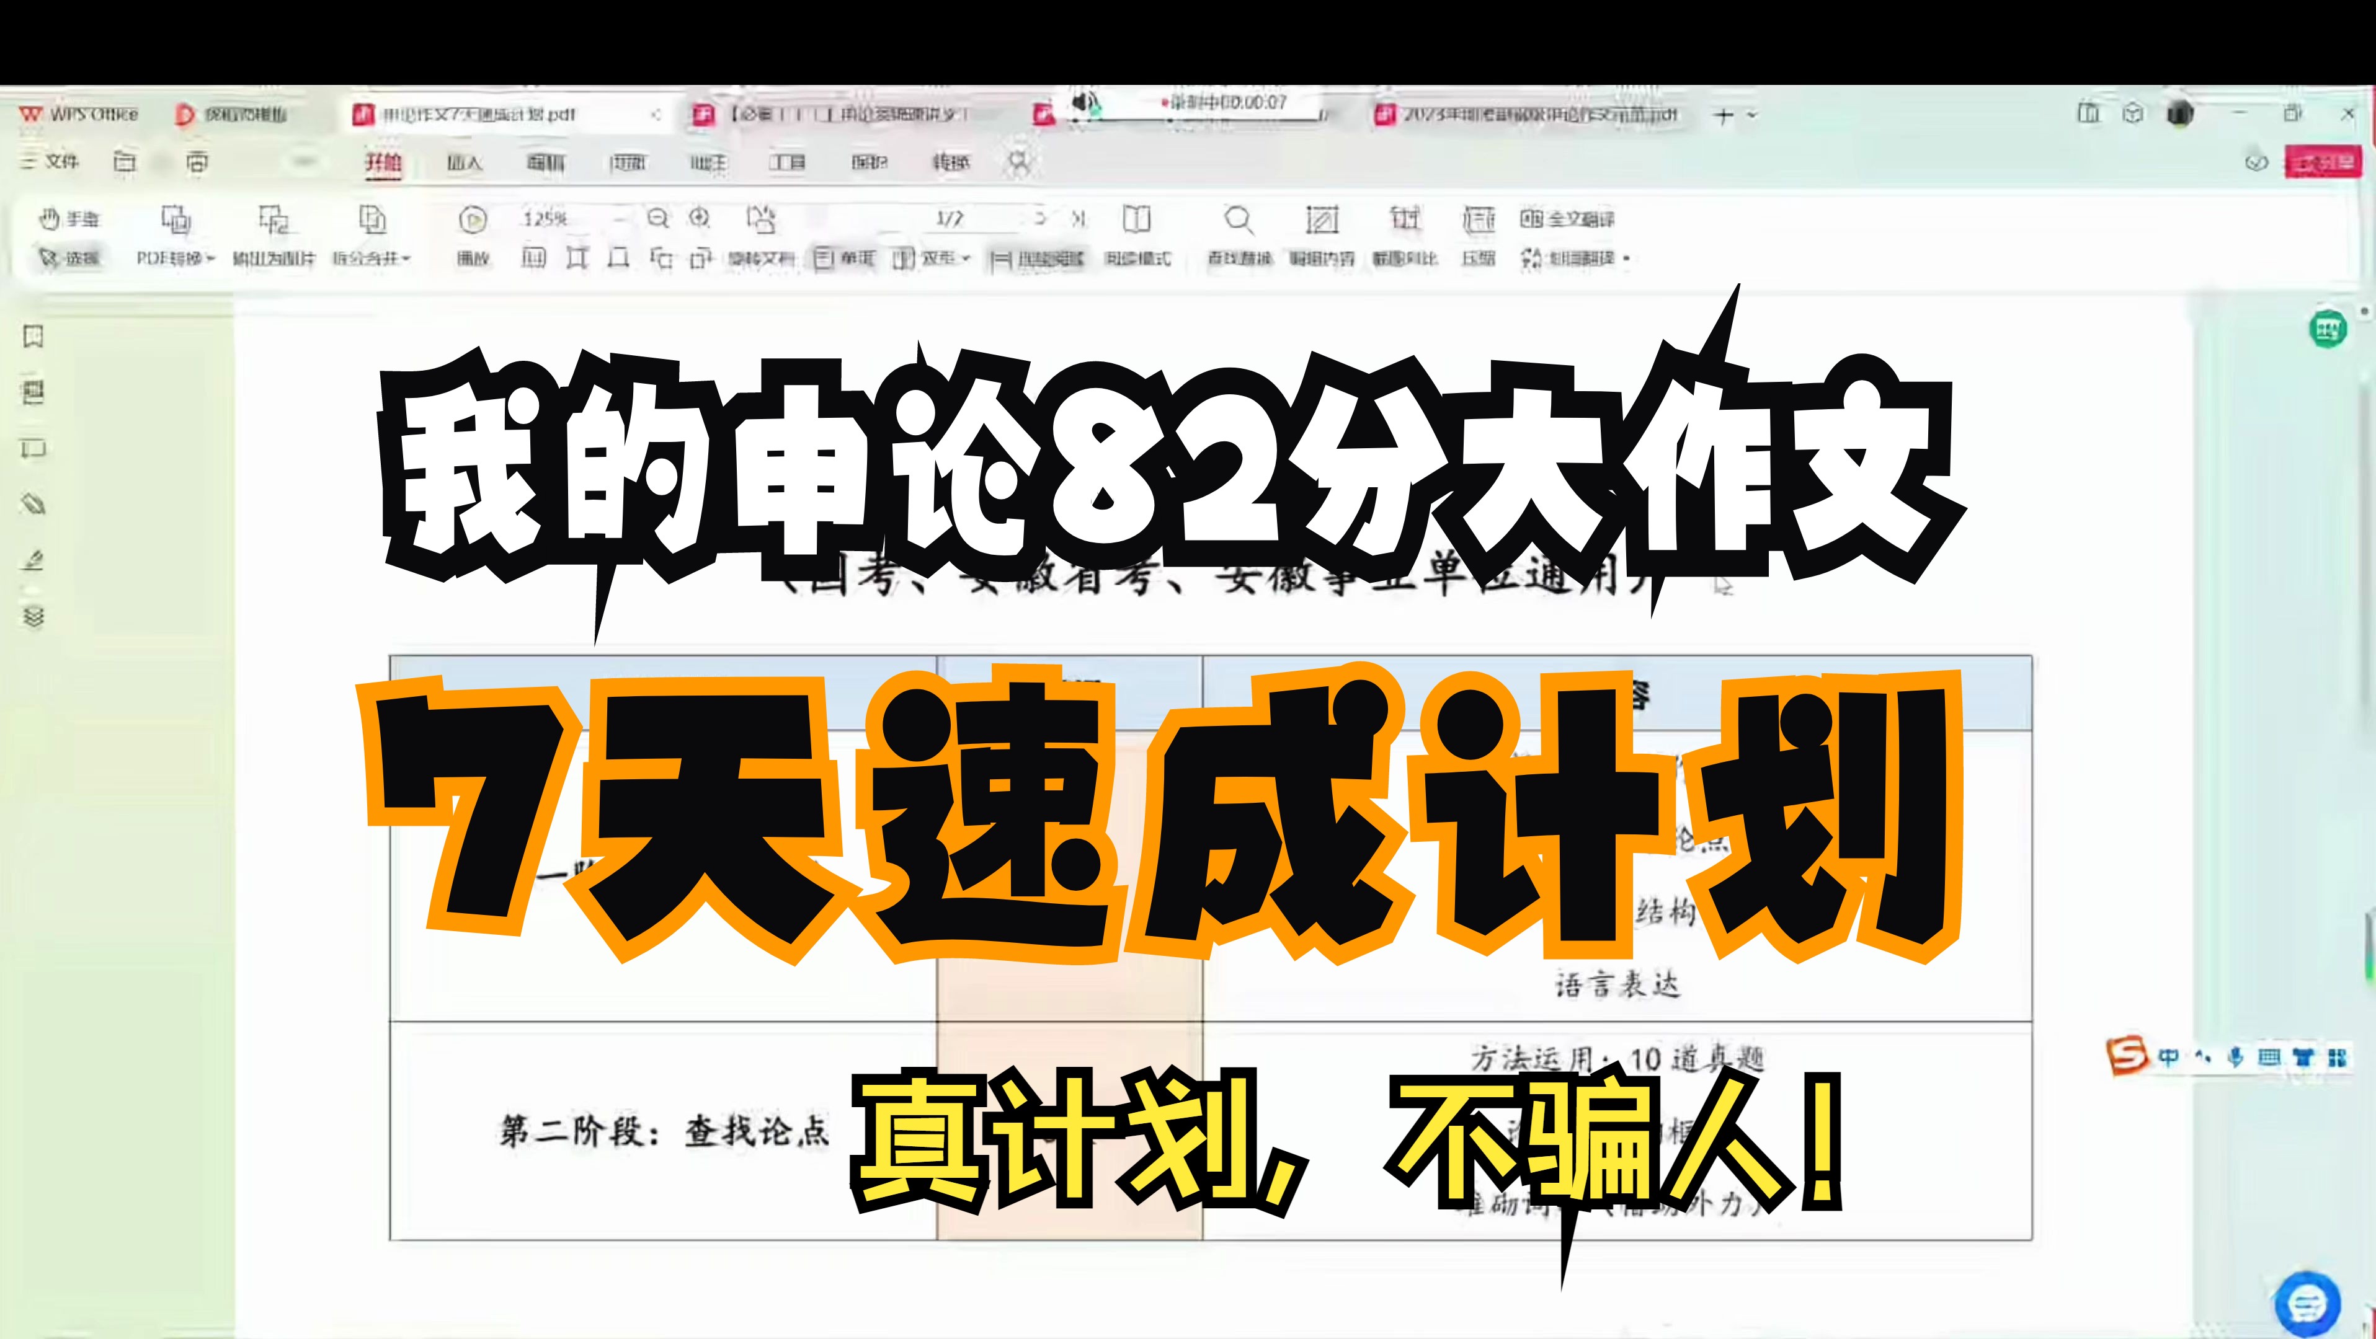Activate the 选择 selection tool

(x=69, y=259)
